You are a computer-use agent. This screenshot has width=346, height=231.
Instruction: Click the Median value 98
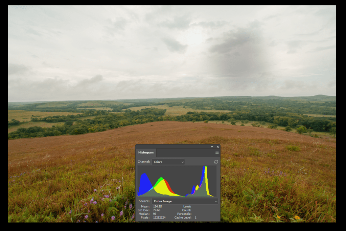155,214
